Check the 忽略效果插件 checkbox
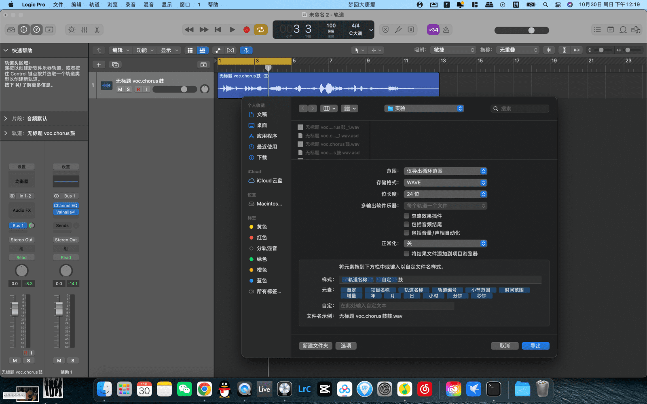This screenshot has width=647, height=404. click(x=407, y=216)
